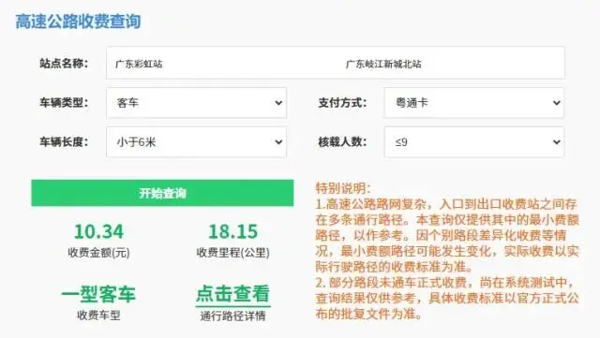The height and width of the screenshot is (338, 600).
Task: Click the 广东岐江新城北站 destination field
Action: coord(383,64)
